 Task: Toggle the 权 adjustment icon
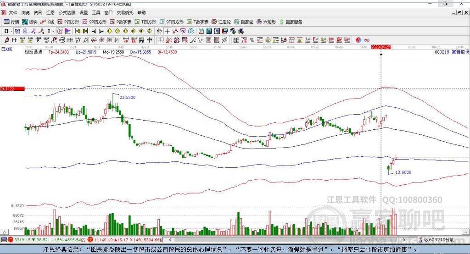(60, 31)
